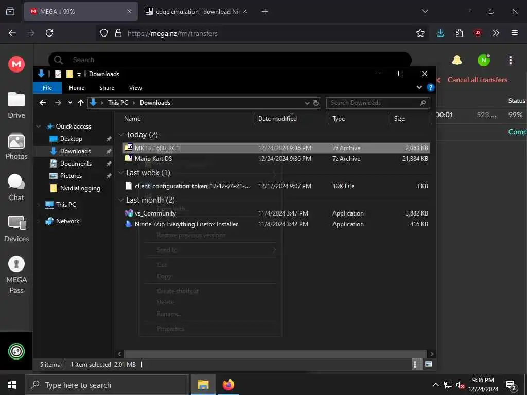527x395 pixels.
Task: Switch to details view layout
Action: [x=416, y=364]
